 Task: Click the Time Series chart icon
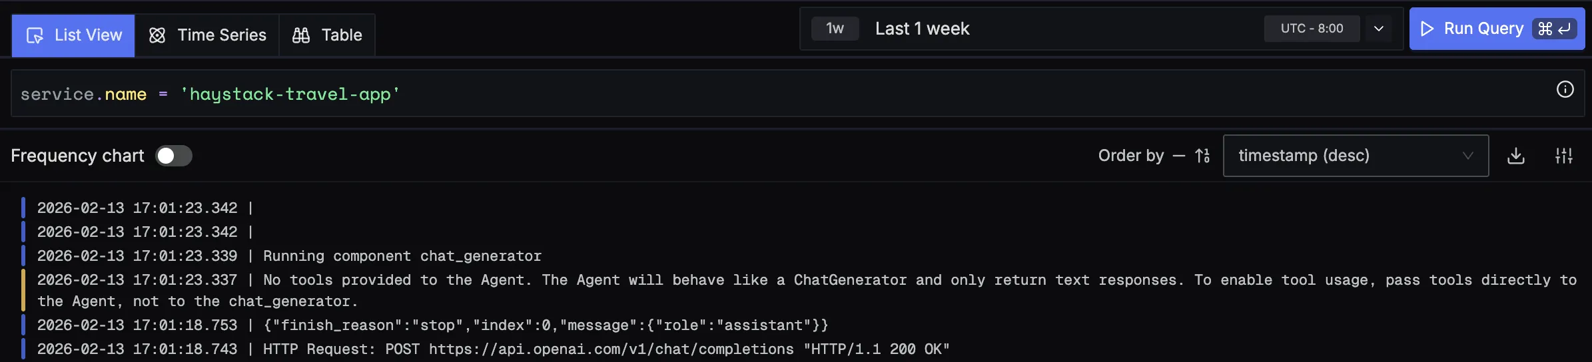click(x=157, y=35)
